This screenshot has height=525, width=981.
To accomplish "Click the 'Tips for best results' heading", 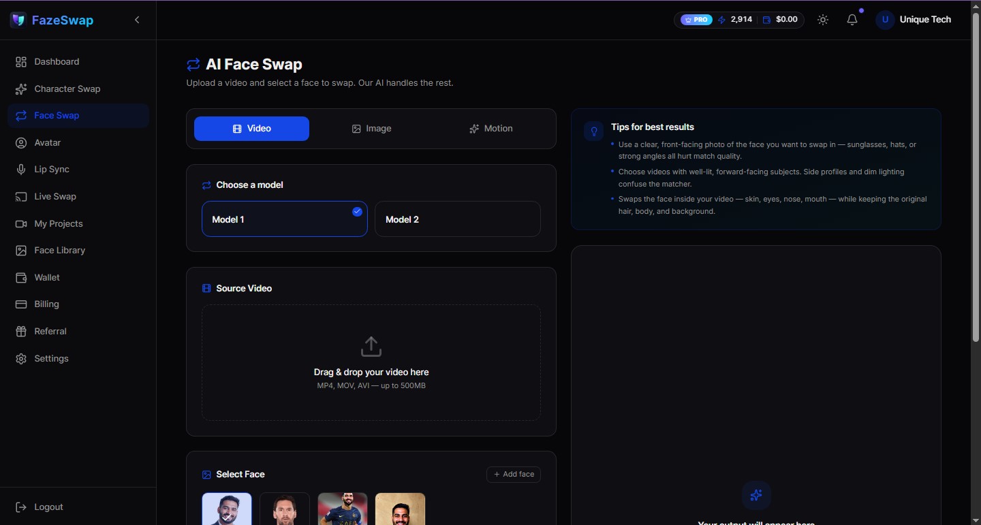I will 653,127.
